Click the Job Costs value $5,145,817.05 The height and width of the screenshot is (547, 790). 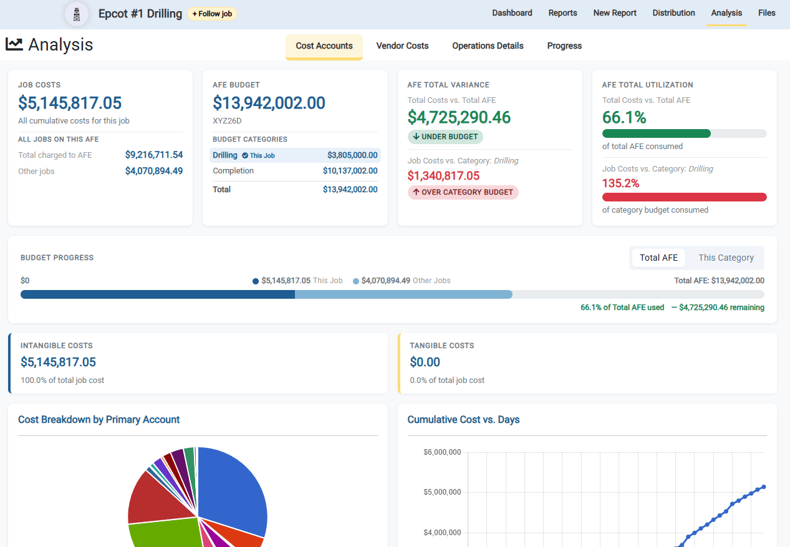(x=70, y=103)
